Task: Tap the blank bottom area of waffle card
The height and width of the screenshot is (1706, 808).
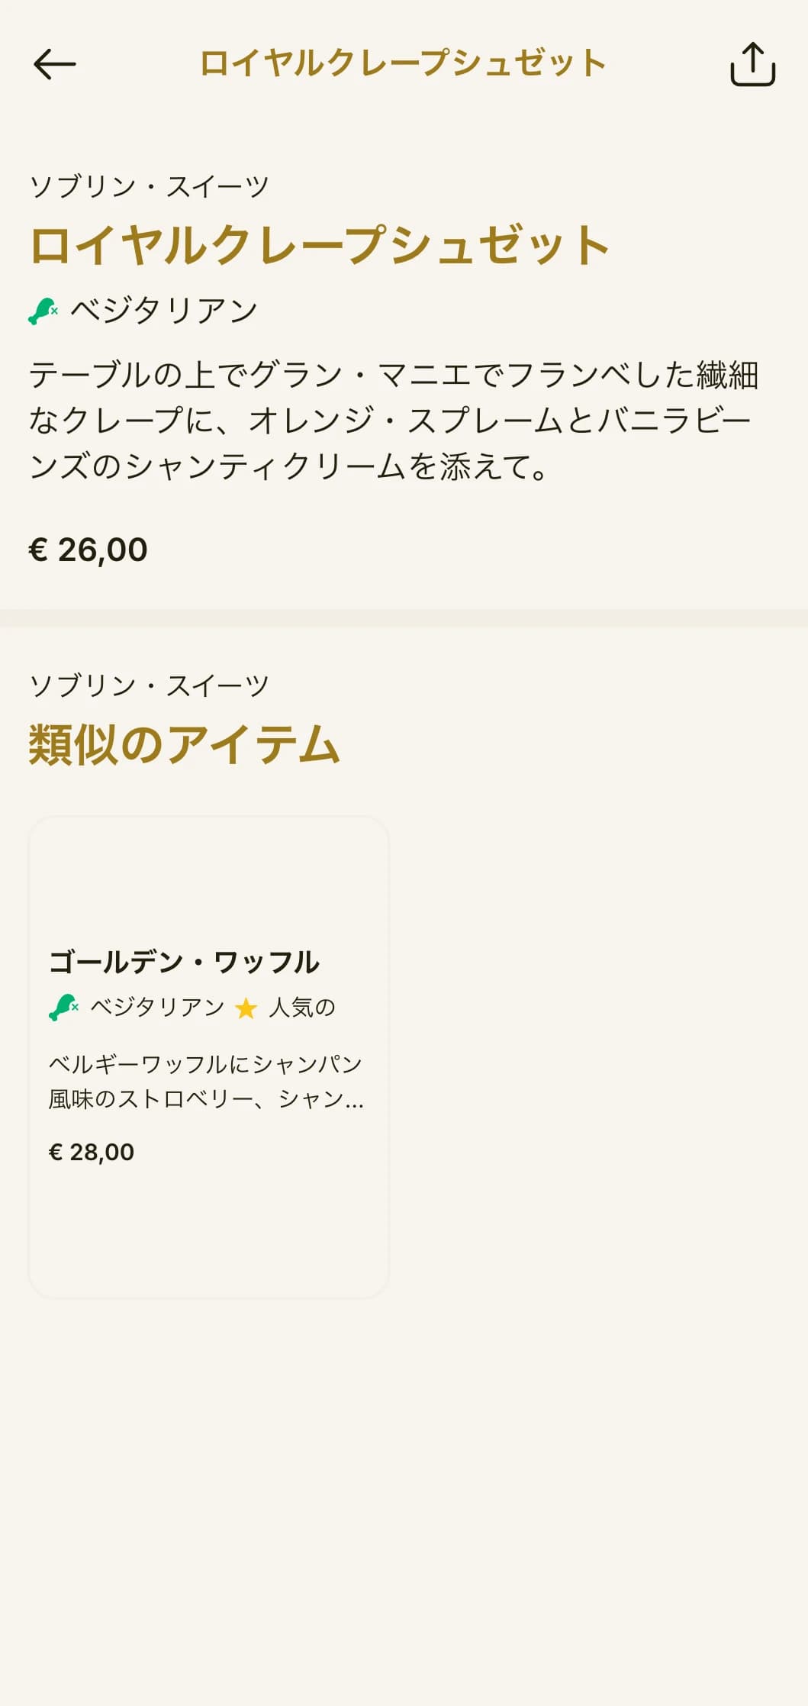Action: (208, 1229)
